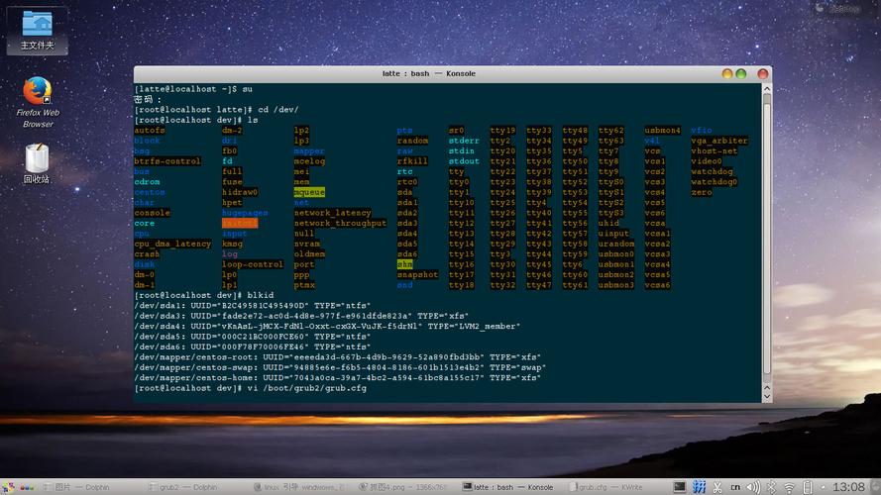Open the 回收站 trash icon

(x=37, y=164)
